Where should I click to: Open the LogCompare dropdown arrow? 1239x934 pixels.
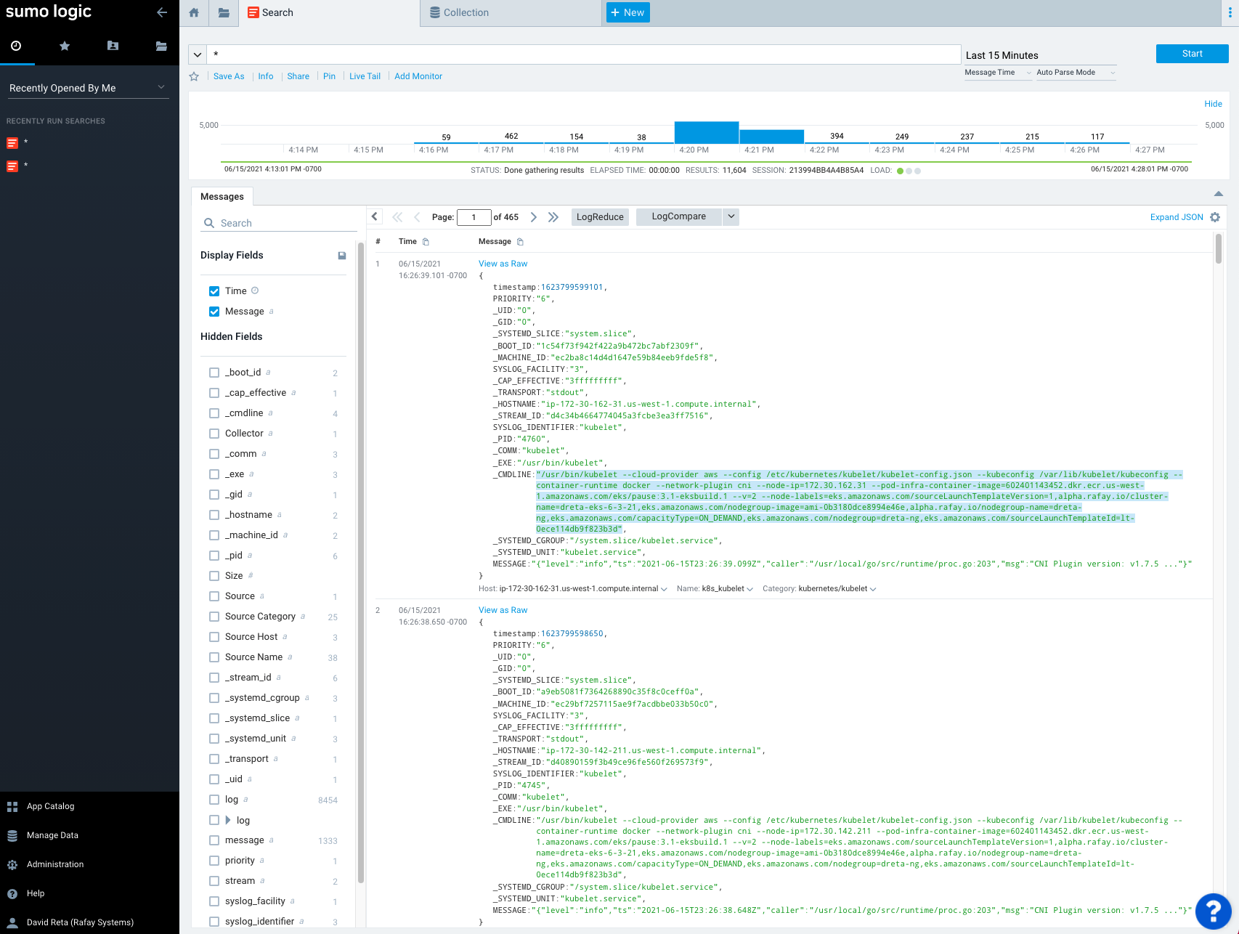[731, 216]
